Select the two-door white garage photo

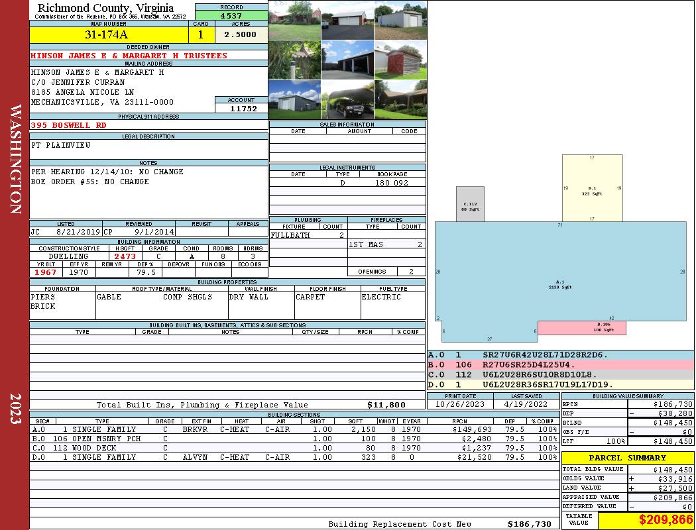click(347, 21)
